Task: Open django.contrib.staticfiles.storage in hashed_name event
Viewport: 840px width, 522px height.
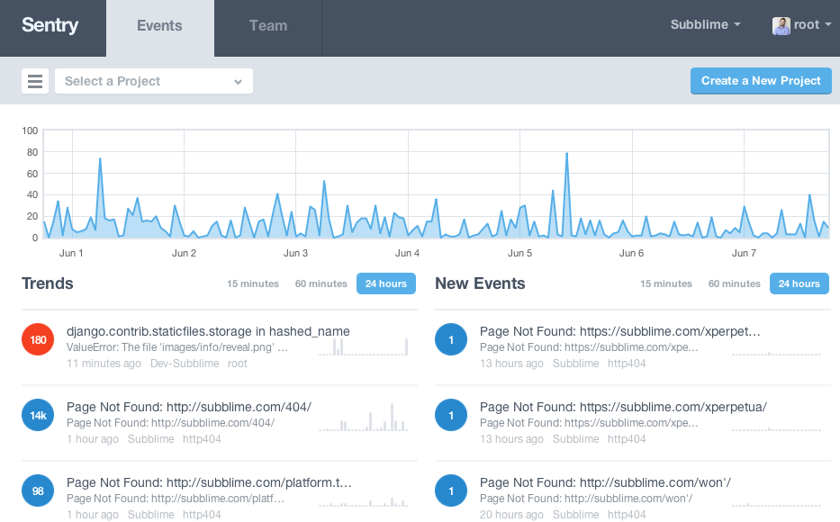Action: coord(208,331)
